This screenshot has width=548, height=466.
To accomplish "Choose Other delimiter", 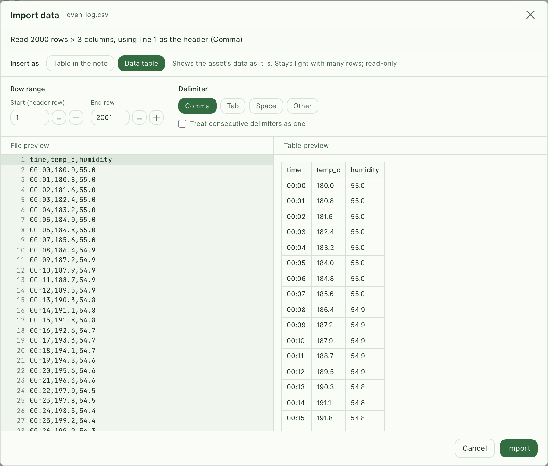I will [303, 106].
